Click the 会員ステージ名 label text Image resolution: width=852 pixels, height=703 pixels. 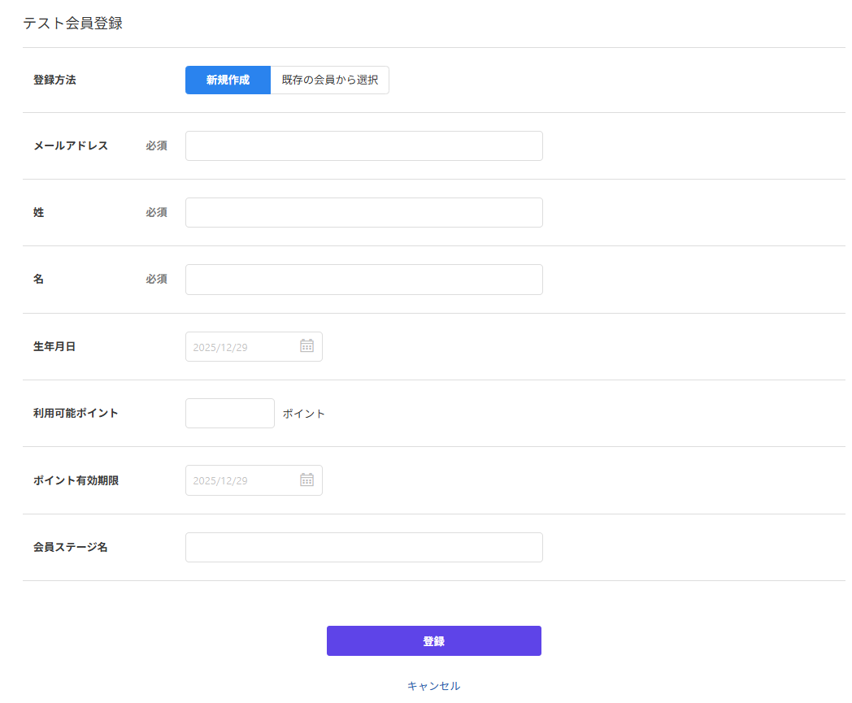(71, 547)
